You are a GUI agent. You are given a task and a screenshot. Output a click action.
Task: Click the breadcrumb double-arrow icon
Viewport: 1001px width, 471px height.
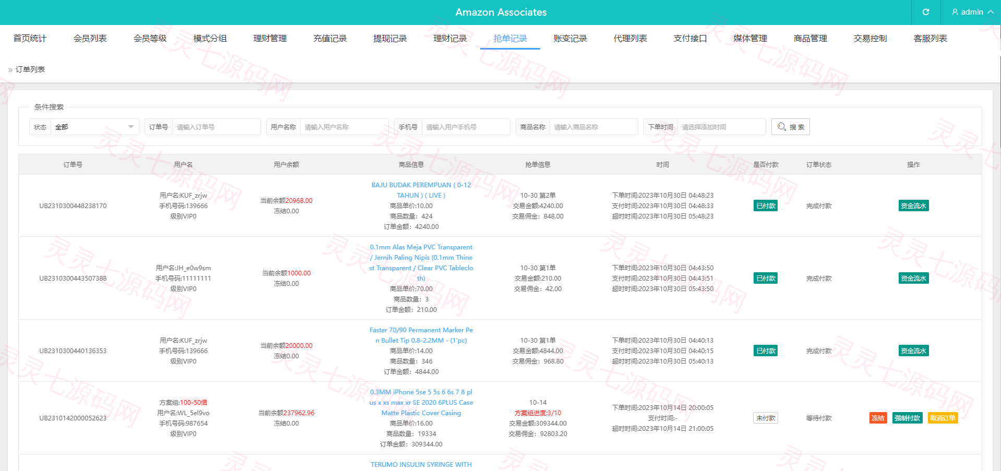[x=10, y=69]
